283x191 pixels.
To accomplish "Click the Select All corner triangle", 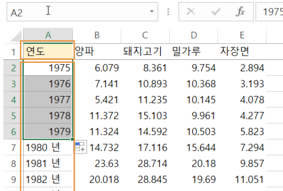I will click(x=16, y=36).
